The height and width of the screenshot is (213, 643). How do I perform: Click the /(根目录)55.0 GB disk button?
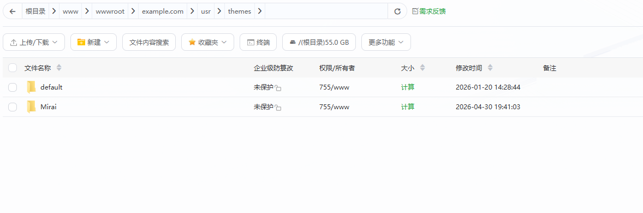[319, 42]
